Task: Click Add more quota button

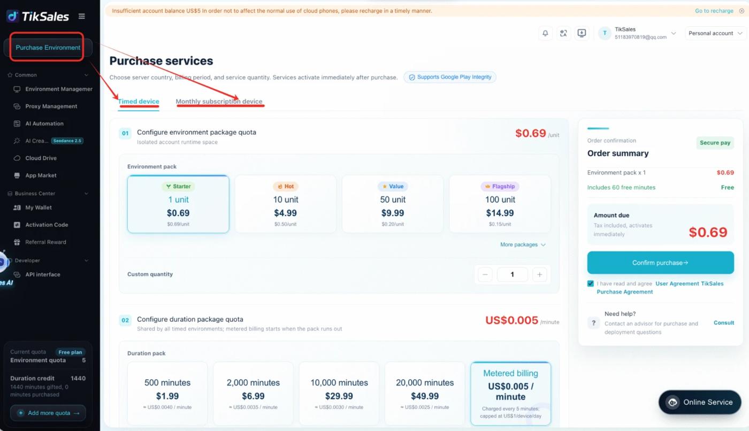Action: [48, 413]
